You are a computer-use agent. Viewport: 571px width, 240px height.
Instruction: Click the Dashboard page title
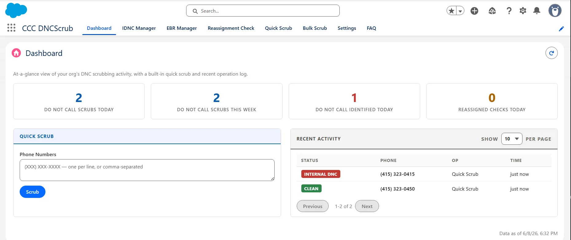[x=44, y=53]
